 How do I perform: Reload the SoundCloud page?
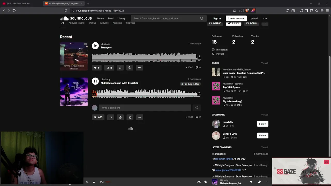click(14, 11)
